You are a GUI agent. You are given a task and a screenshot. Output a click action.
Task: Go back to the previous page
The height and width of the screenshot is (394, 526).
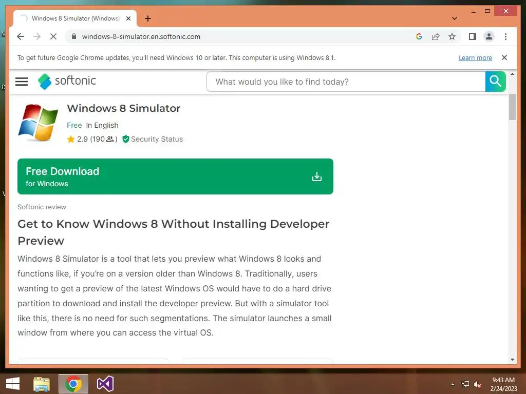21,36
